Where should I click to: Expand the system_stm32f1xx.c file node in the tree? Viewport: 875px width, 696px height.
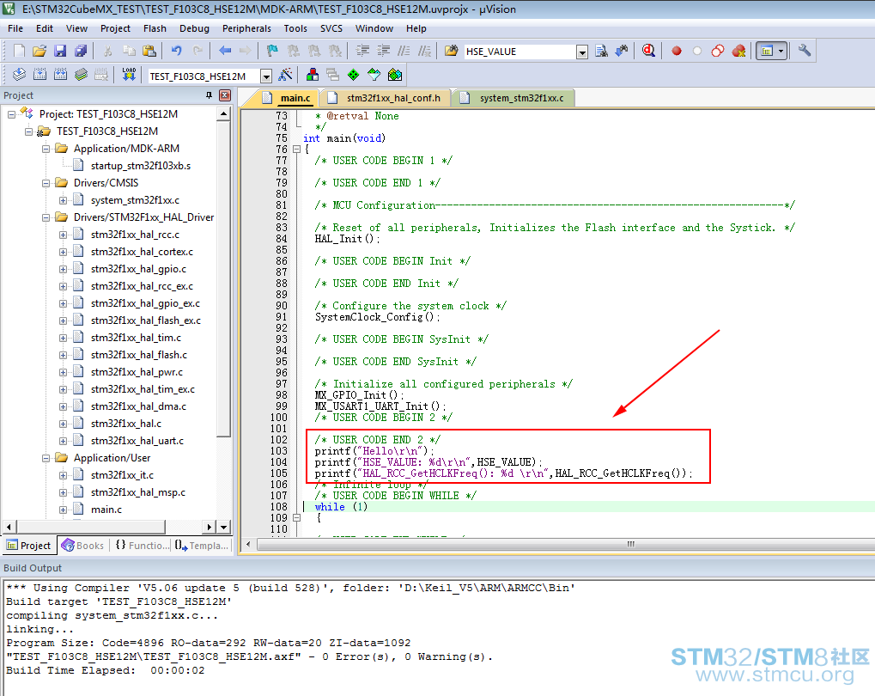(63, 200)
